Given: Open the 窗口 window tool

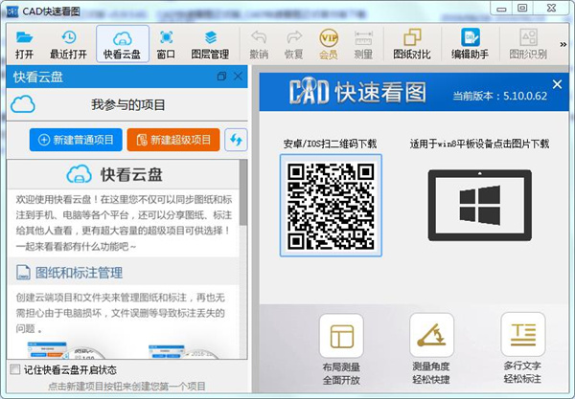Looking at the screenshot, I should tap(166, 44).
